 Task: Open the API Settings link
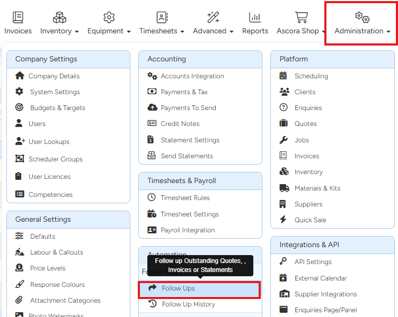coord(313,261)
